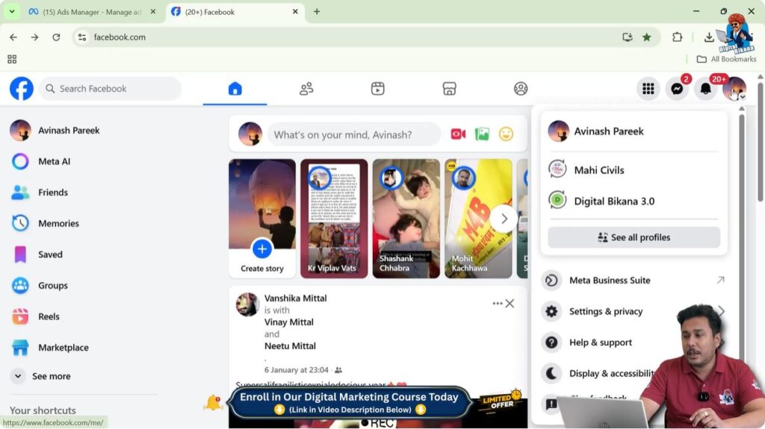This screenshot has width=765, height=429.
Task: Close the Facebook browser tab
Action: 295,12
